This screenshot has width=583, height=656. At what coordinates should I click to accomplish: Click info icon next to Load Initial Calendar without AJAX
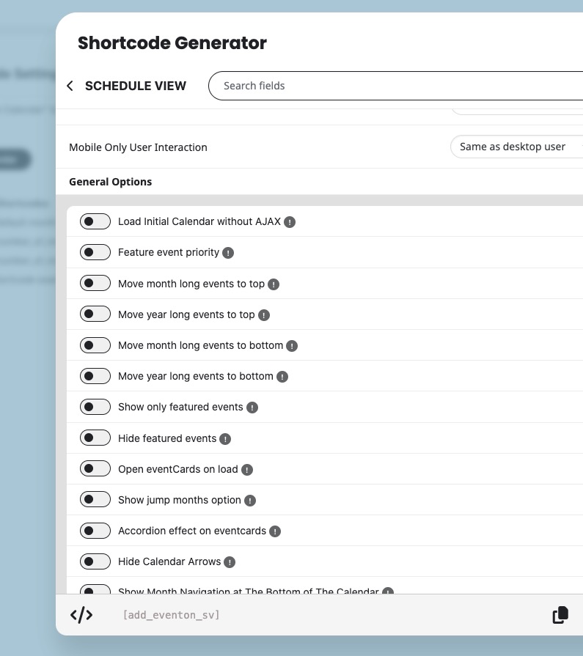[290, 222]
